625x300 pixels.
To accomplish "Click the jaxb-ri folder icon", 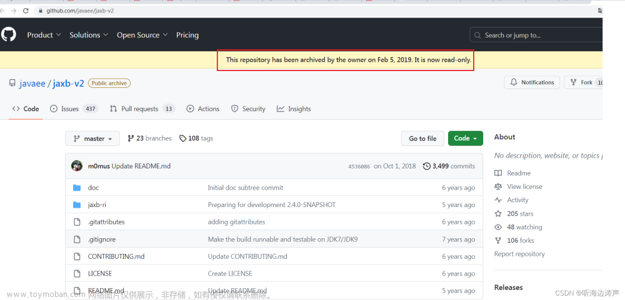I will pyautogui.click(x=77, y=205).
